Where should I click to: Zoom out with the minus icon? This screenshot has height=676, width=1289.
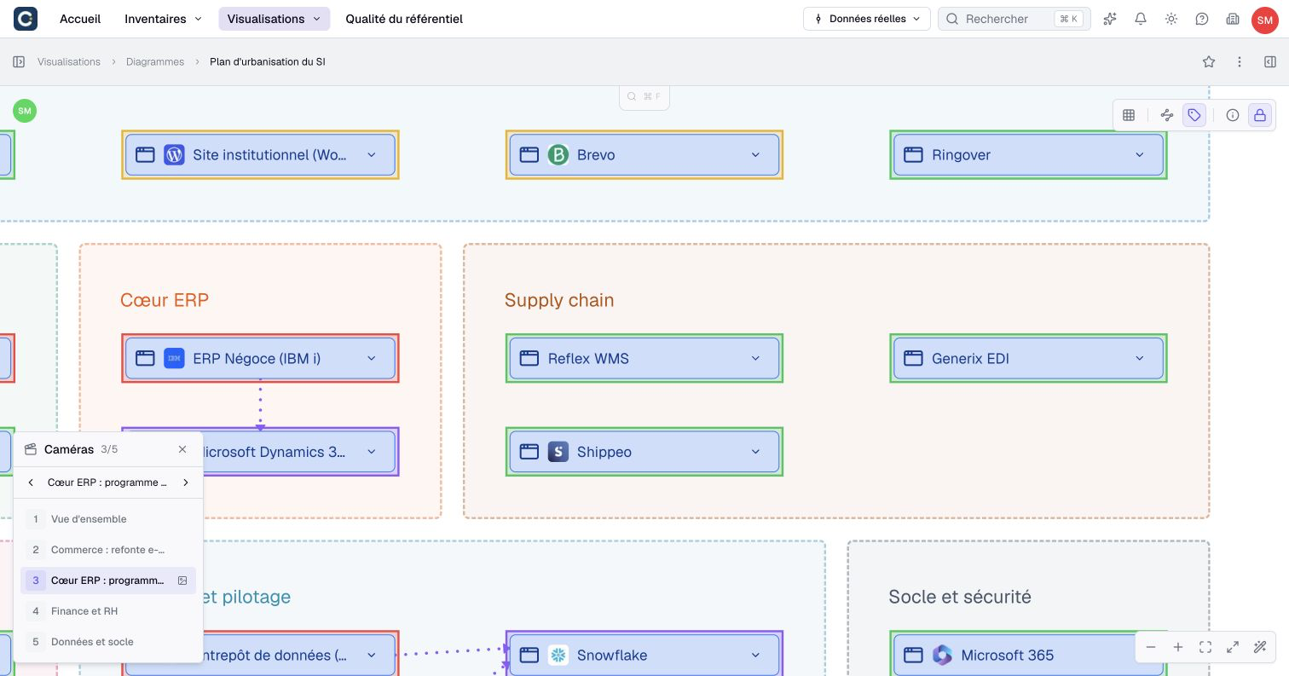1151,647
